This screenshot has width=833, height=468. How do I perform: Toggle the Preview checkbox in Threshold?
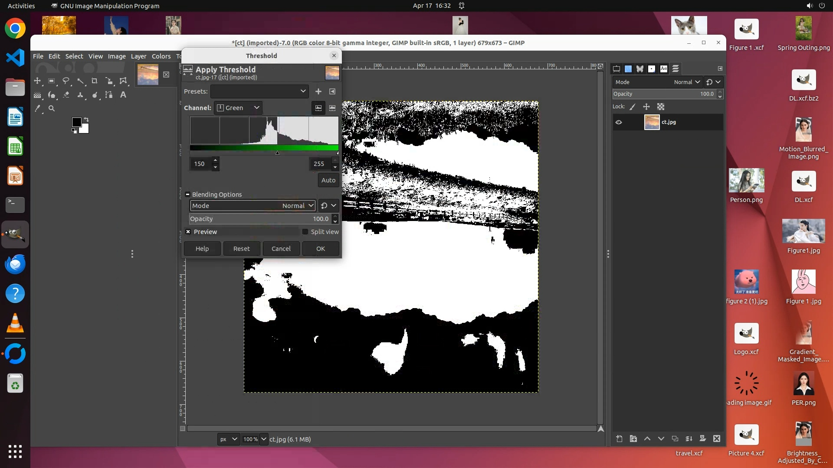pyautogui.click(x=188, y=232)
